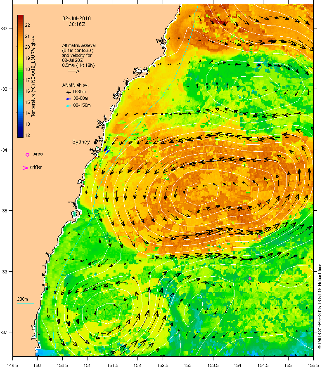Click the -35 latitude axis label
Viewport: 322px width, 367px height.
click(x=4, y=211)
